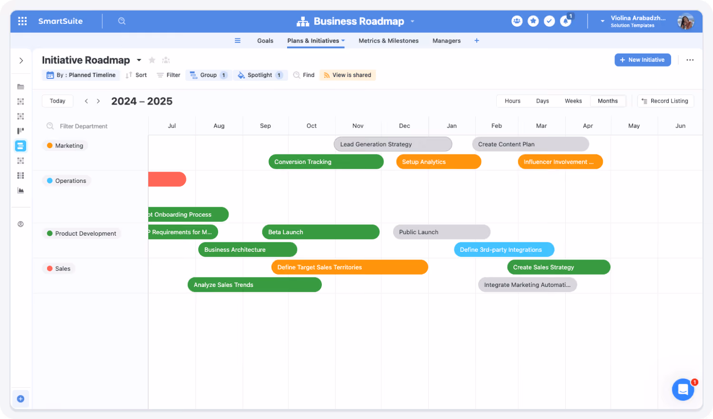Select the Product Development group

tap(82, 233)
